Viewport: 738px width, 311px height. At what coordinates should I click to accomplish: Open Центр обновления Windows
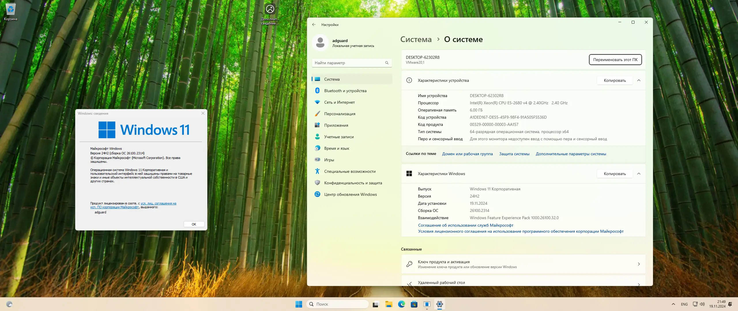pyautogui.click(x=351, y=194)
